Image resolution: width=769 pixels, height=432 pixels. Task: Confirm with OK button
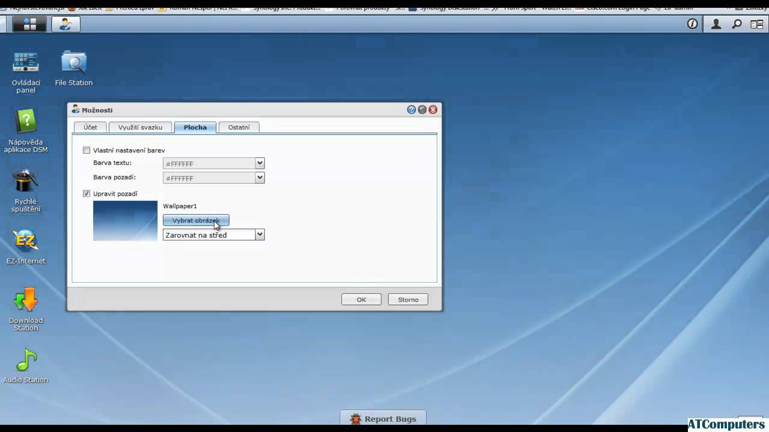tap(361, 299)
